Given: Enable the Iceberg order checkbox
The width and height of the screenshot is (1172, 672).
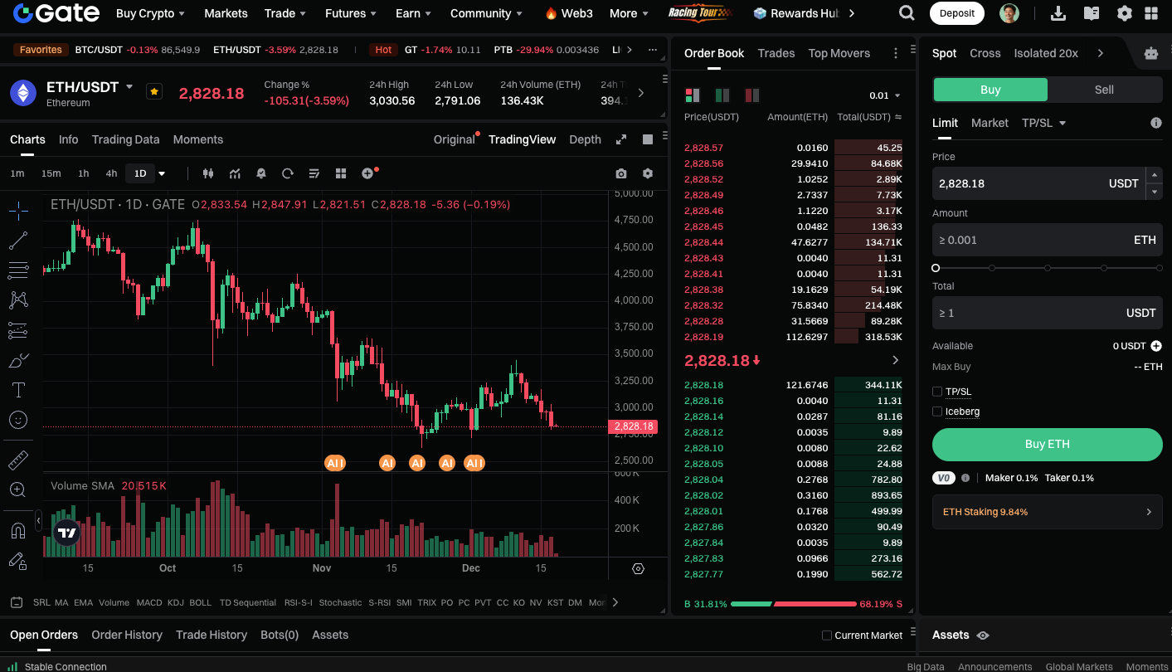Looking at the screenshot, I should (937, 411).
